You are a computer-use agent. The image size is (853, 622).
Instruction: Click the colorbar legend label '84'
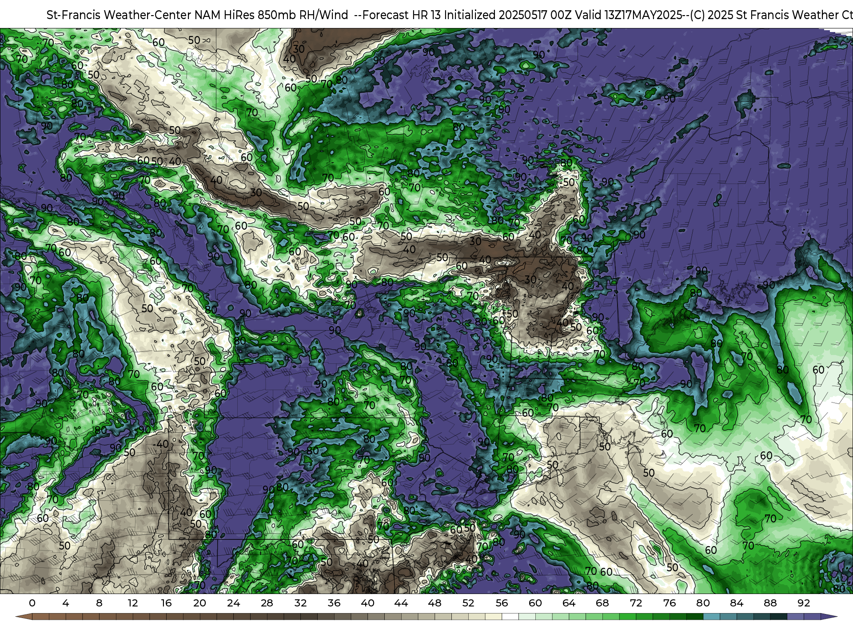coord(736,603)
